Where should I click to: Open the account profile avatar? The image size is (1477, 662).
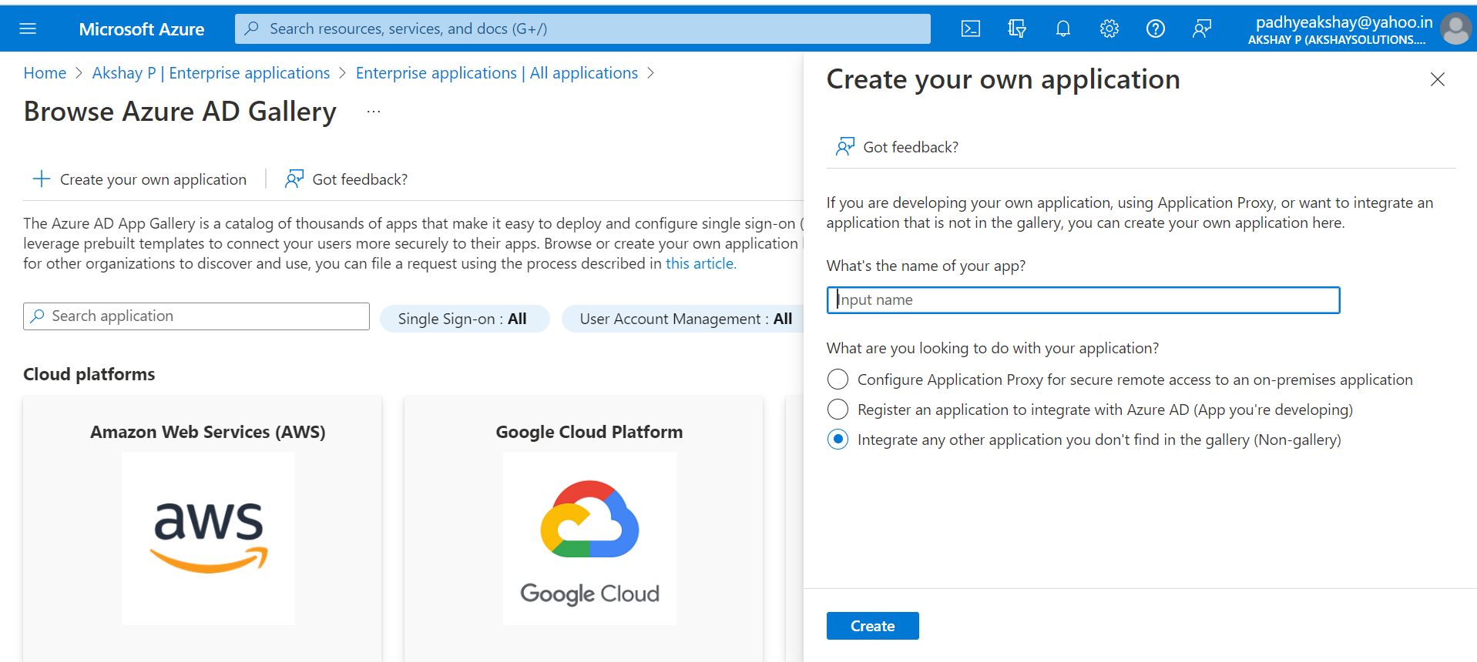[x=1455, y=29]
